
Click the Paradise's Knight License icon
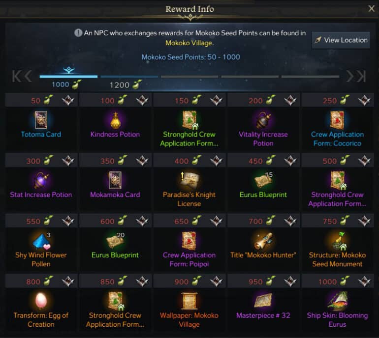pos(189,180)
